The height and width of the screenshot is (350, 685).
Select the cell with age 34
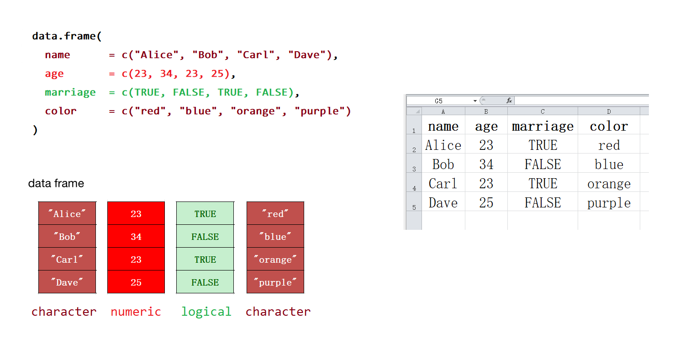point(486,164)
